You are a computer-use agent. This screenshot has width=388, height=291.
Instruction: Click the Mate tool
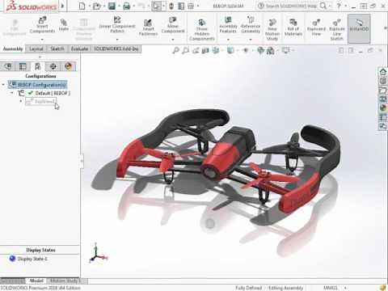[x=64, y=25]
